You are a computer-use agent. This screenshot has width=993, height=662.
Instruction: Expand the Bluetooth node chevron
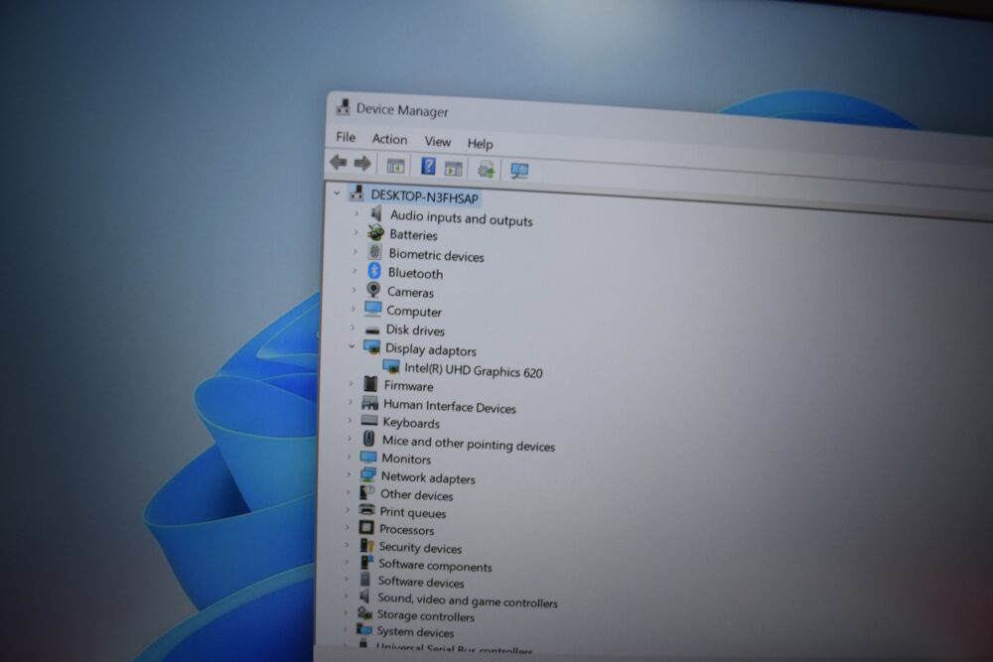[355, 271]
